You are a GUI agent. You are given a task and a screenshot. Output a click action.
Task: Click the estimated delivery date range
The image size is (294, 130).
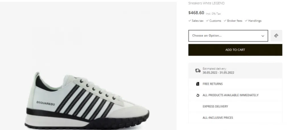218,73
